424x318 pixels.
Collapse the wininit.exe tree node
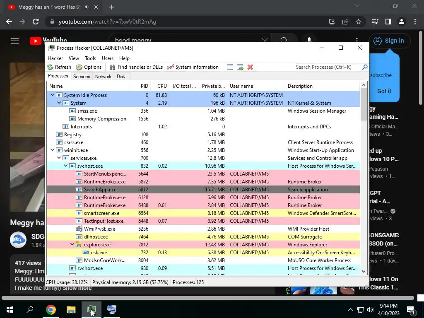pyautogui.click(x=53, y=150)
